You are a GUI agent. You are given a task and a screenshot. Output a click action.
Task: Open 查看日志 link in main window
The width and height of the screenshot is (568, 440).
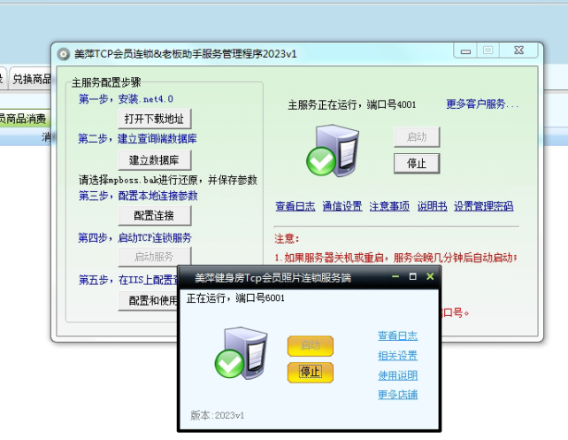[x=295, y=206]
